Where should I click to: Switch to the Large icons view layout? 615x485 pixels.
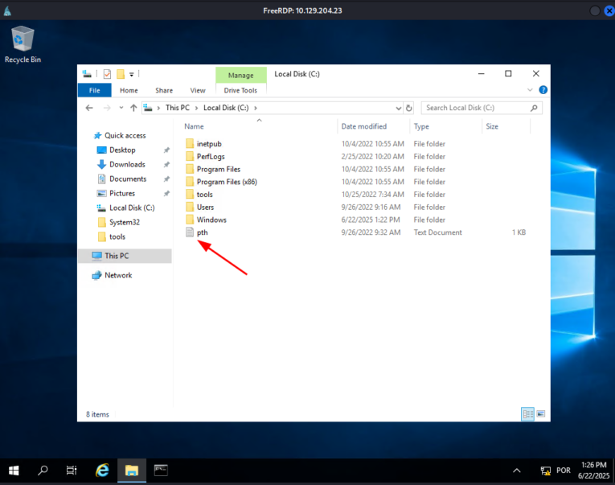pos(541,413)
